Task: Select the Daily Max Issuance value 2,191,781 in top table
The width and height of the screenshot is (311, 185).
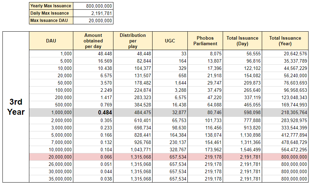Action: coord(93,13)
